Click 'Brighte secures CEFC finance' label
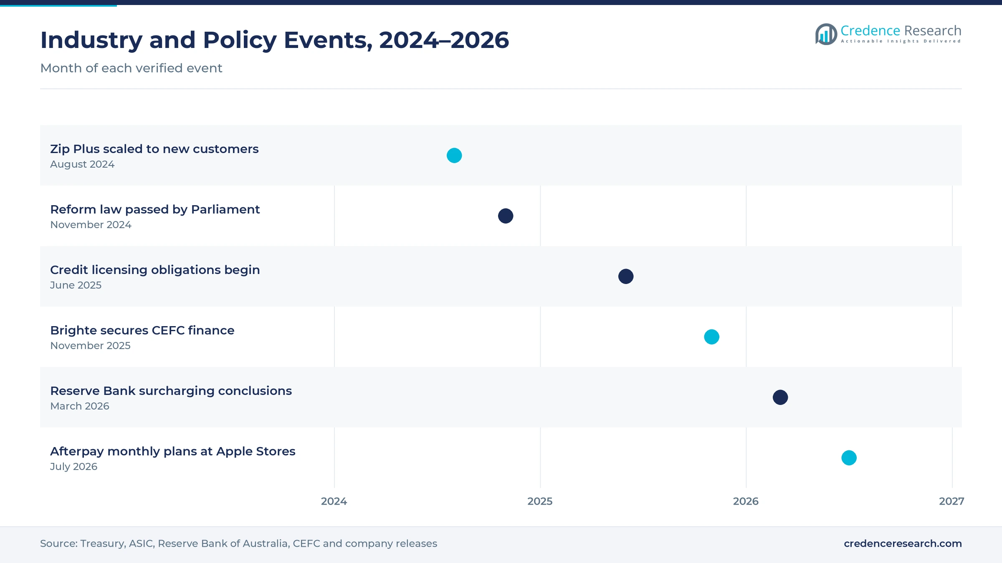 (x=142, y=330)
